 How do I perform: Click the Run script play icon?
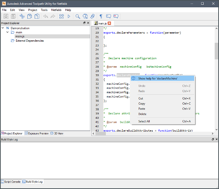click(69, 16)
